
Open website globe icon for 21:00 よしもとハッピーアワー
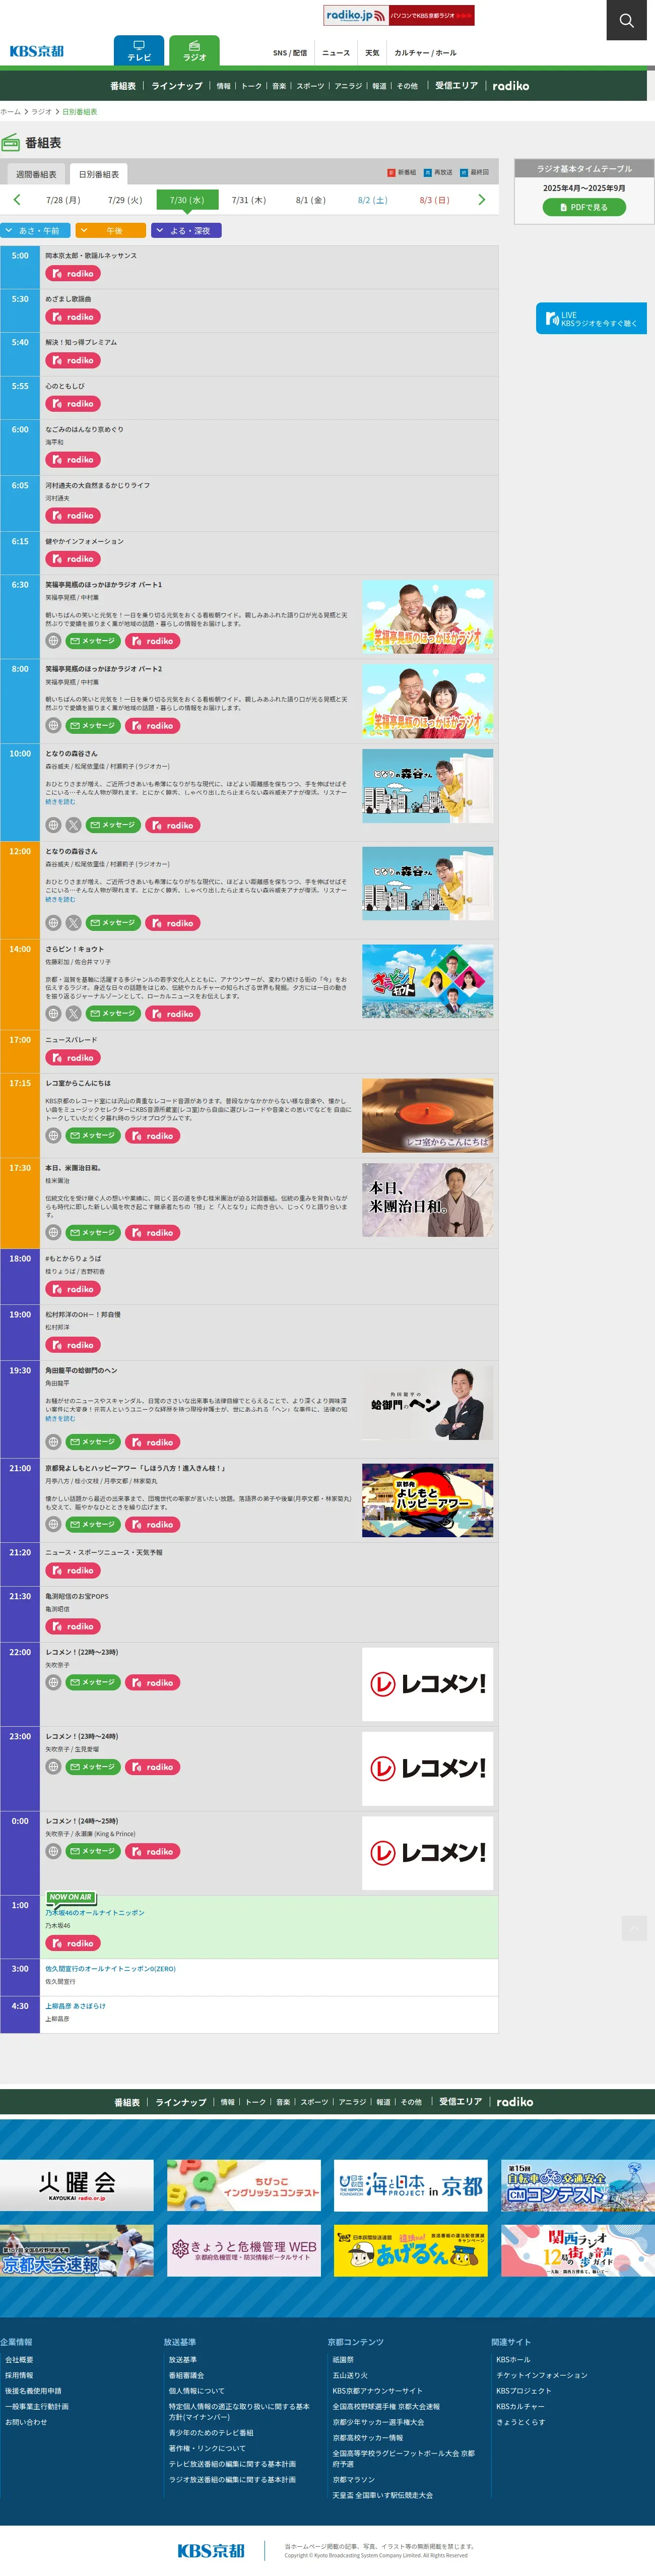(54, 1525)
